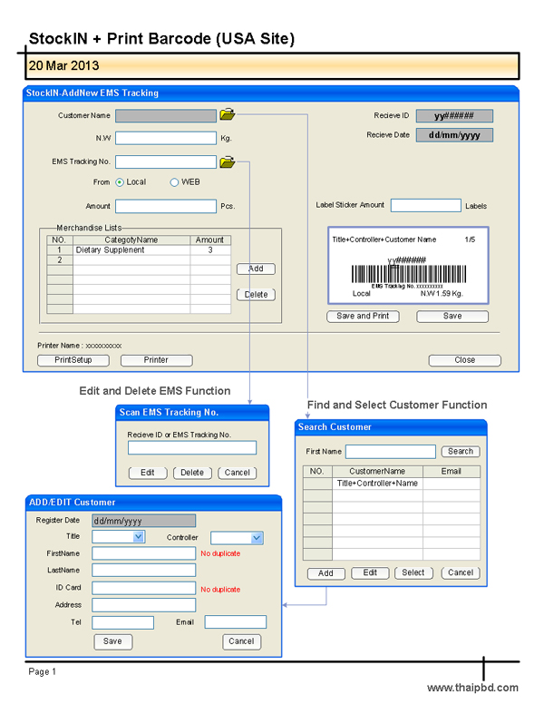Click the Label Sticker Amount field

coord(426,205)
